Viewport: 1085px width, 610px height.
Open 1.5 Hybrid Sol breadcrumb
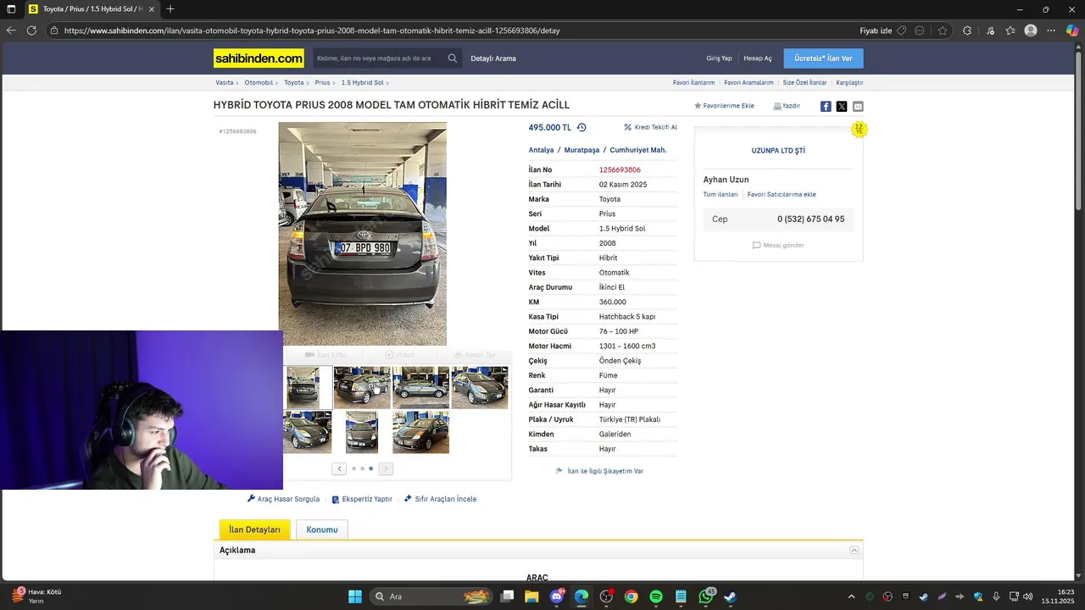coord(362,83)
